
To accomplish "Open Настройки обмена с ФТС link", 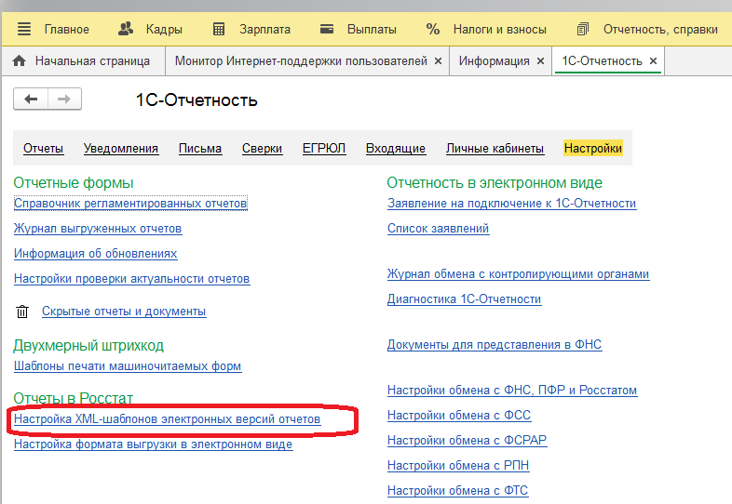I will point(457,491).
